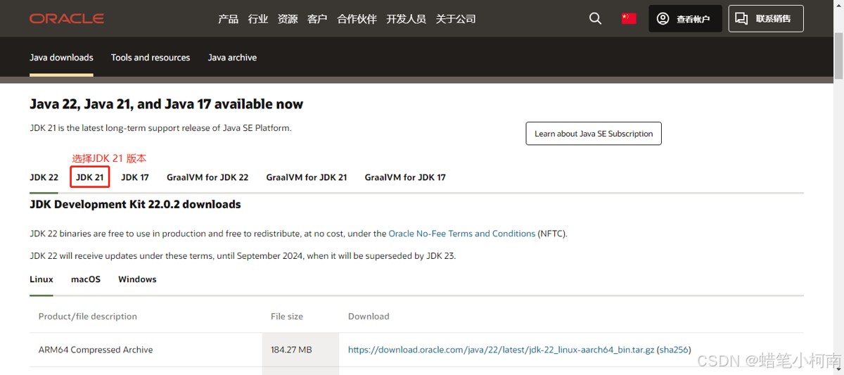844x375 pixels.
Task: Open the search magnifier icon
Action: 595,19
